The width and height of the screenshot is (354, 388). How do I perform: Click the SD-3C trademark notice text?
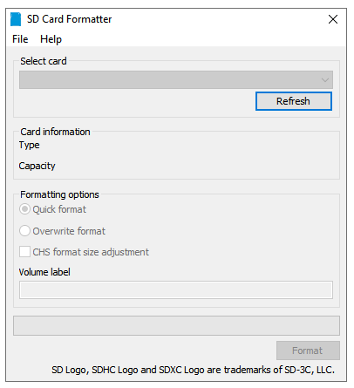click(193, 370)
